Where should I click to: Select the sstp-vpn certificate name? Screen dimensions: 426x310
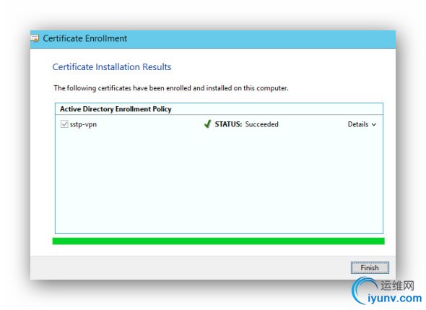tap(83, 124)
